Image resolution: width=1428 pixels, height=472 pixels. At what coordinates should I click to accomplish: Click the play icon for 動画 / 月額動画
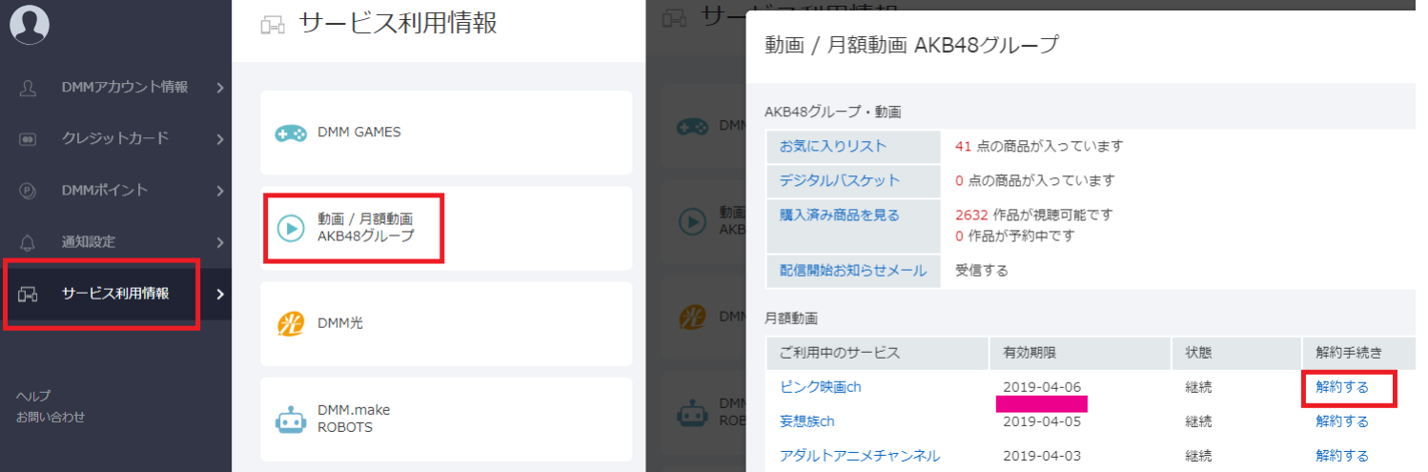[x=291, y=227]
